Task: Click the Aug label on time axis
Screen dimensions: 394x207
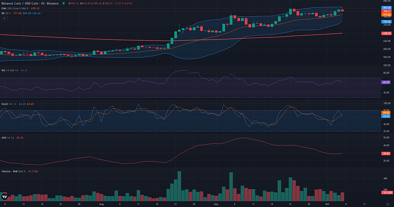Action: tap(101, 204)
